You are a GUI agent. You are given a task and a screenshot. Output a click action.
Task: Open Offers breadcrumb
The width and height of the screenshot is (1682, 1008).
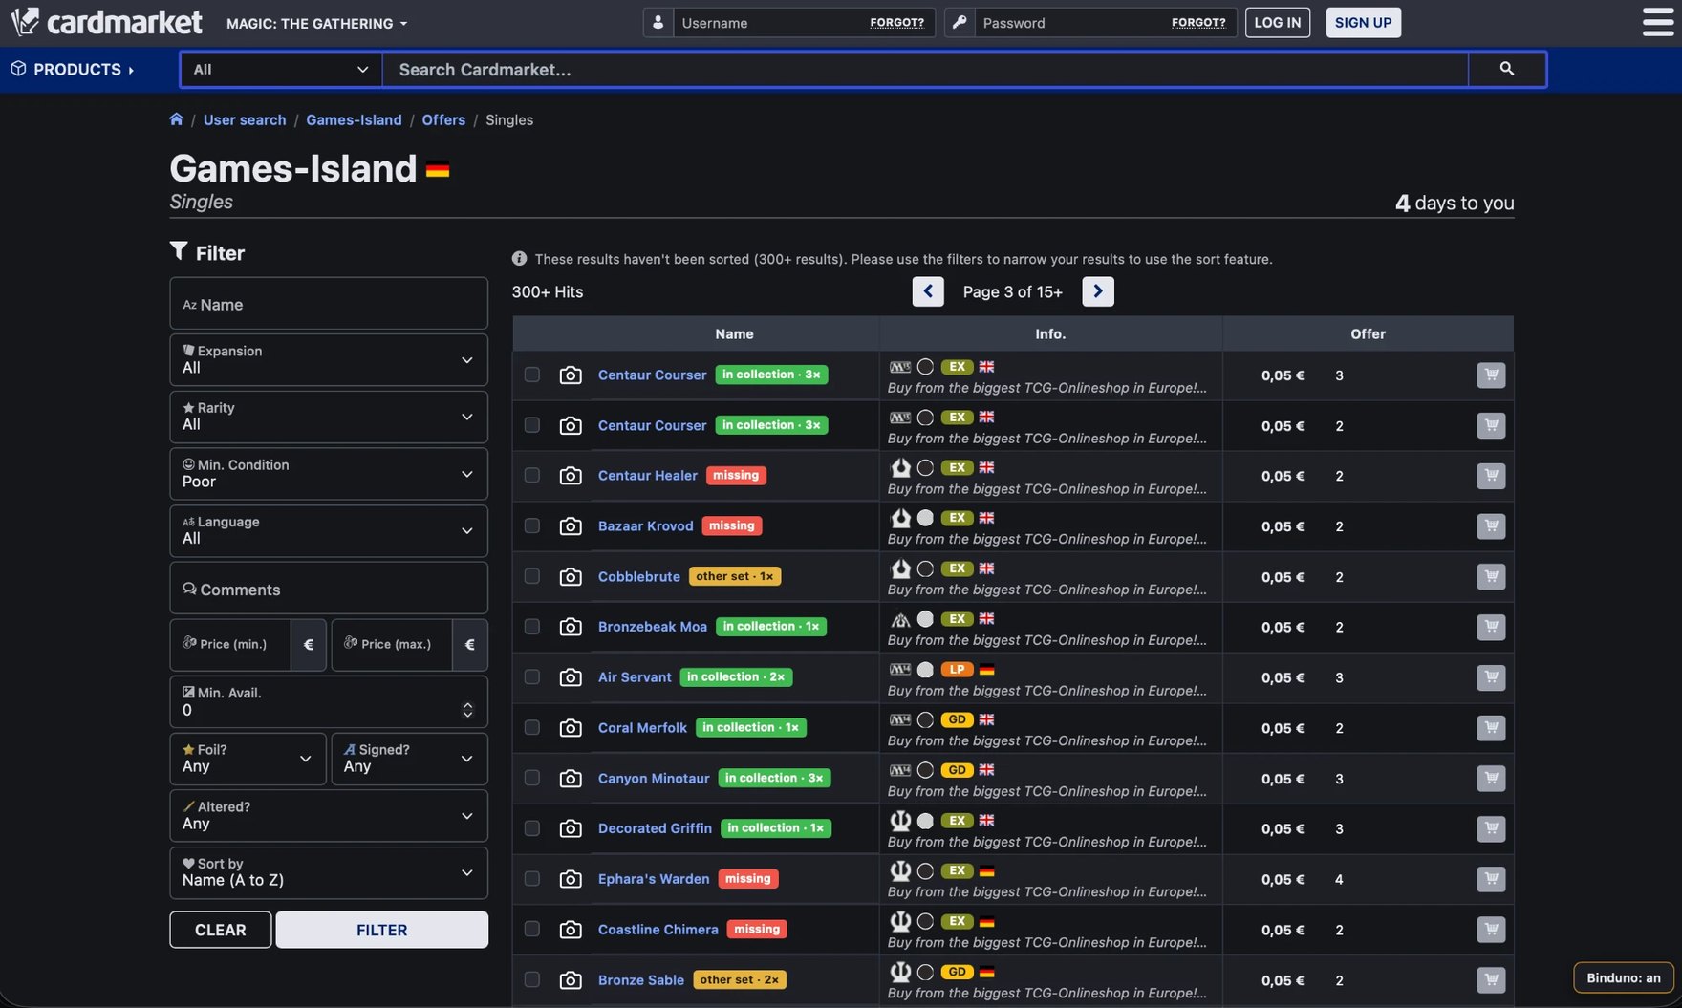click(443, 119)
